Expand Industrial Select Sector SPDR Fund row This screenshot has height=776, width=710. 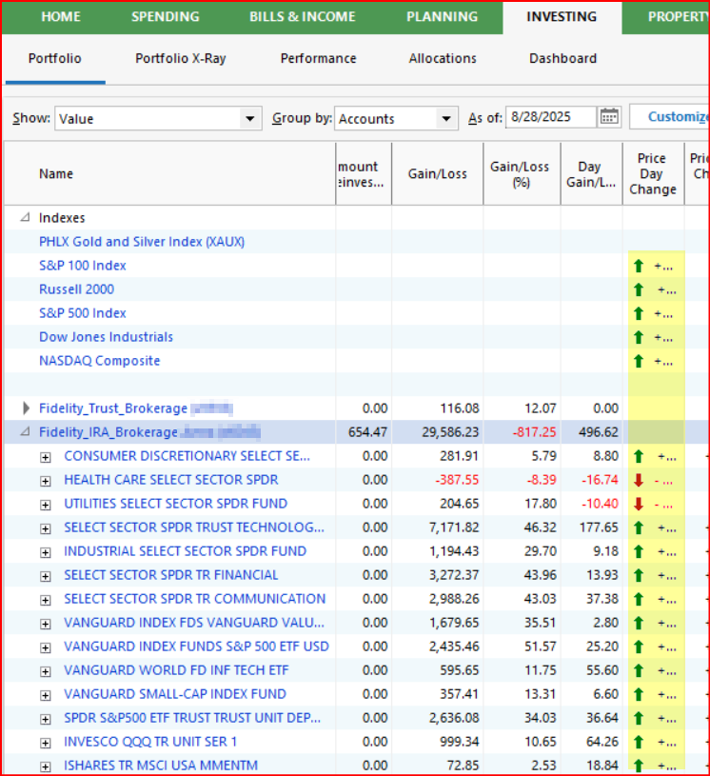pos(46,552)
